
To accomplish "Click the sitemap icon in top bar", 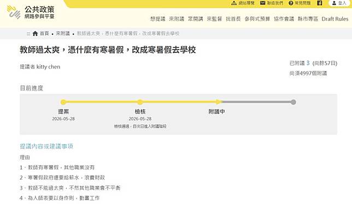I will coord(234,3).
